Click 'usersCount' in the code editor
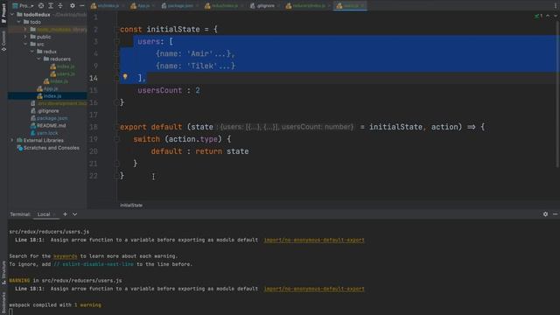The width and height of the screenshot is (560, 315). coord(160,90)
